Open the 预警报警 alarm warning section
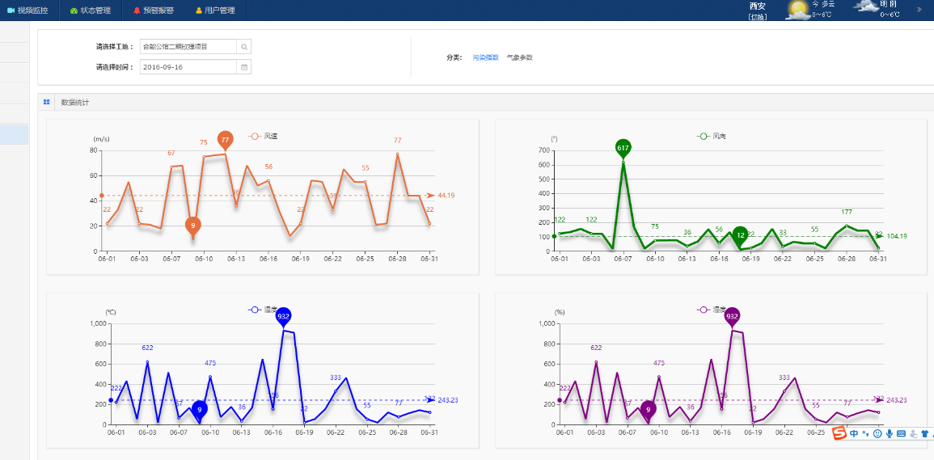Image resolution: width=934 pixels, height=460 pixels. (153, 11)
